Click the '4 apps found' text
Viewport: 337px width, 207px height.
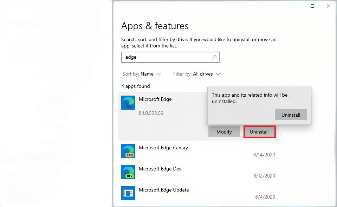(x=136, y=86)
